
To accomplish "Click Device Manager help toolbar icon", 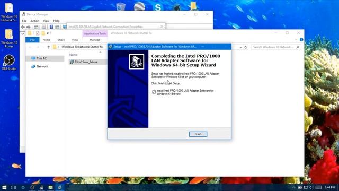I will pyautogui.click(x=51, y=27).
